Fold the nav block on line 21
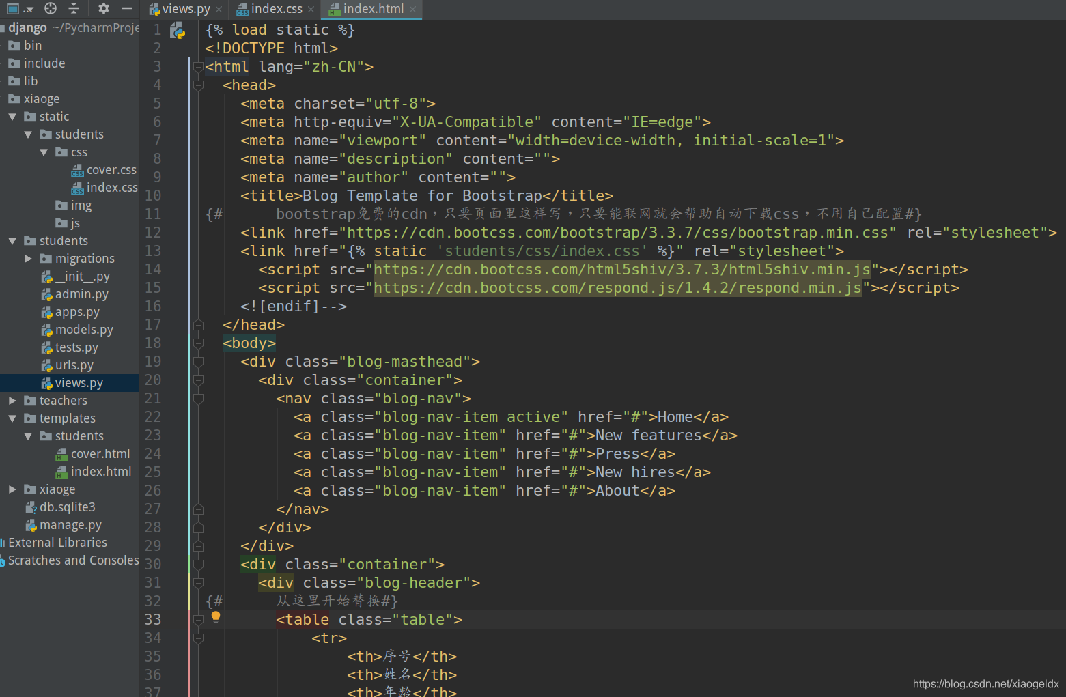 pos(198,399)
